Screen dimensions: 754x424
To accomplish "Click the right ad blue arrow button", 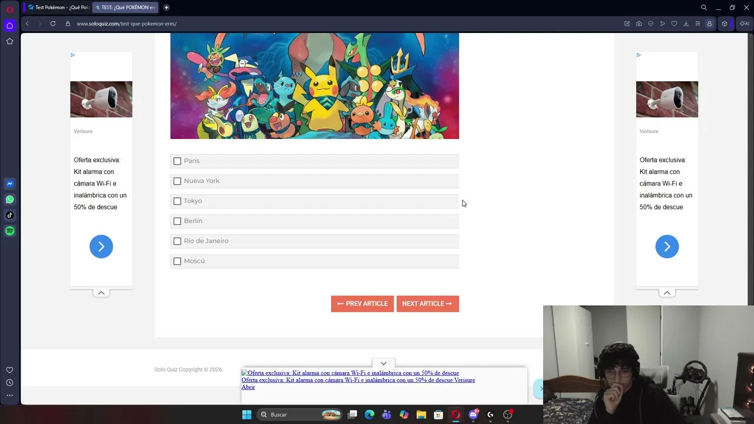I will [667, 247].
